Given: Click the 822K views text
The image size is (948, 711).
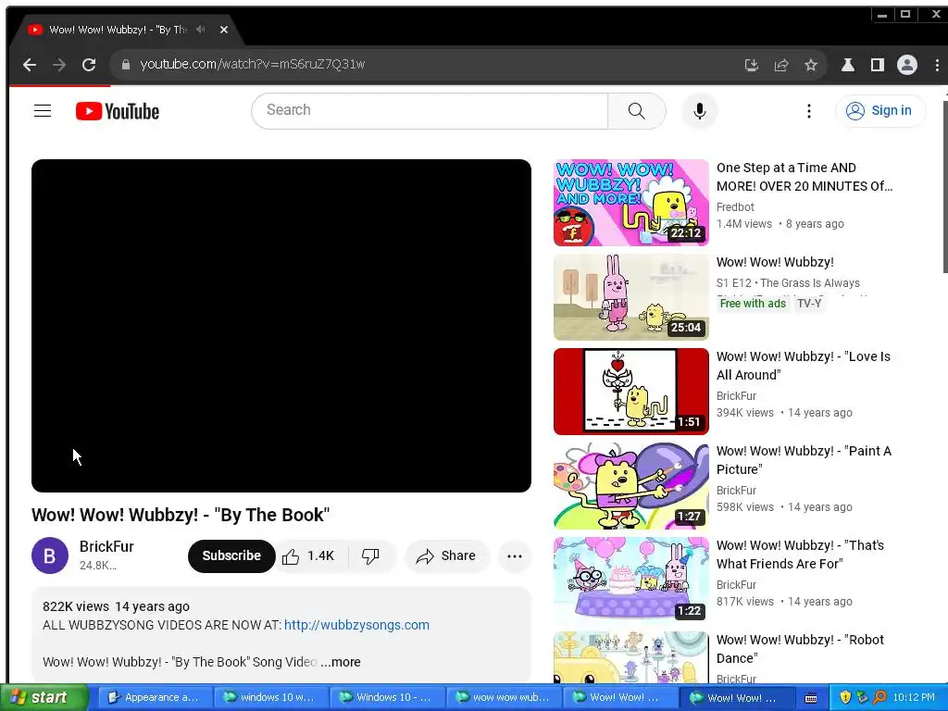Looking at the screenshot, I should point(76,606).
